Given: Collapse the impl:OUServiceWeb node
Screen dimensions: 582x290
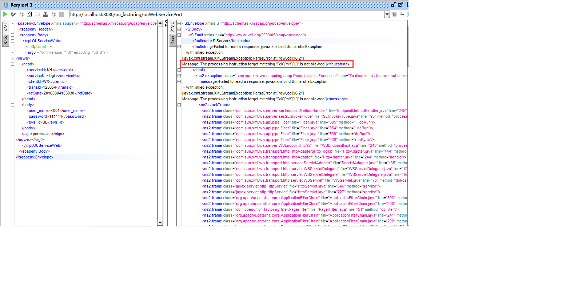Looking at the screenshot, I should coord(12,41).
